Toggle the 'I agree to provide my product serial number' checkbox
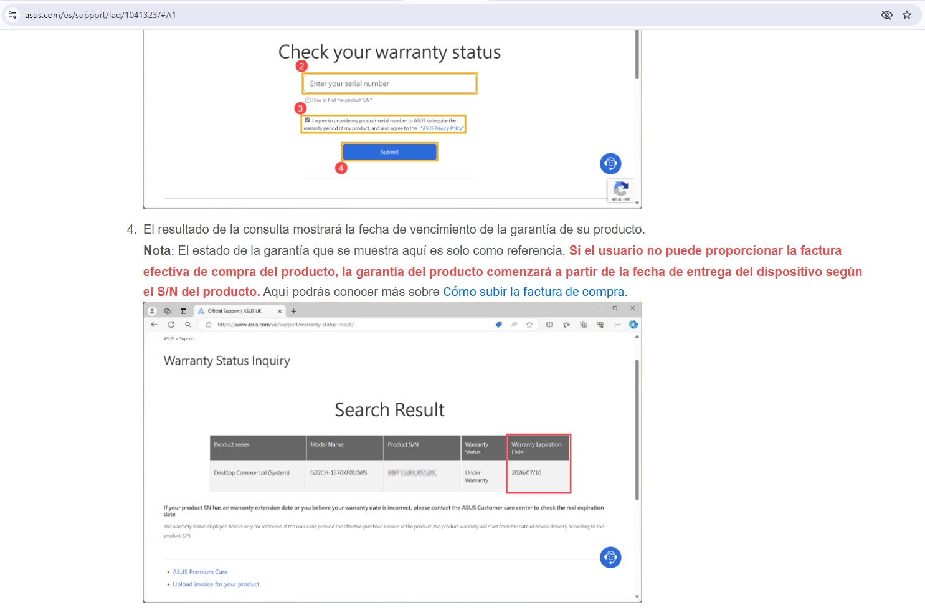The height and width of the screenshot is (610, 925). pos(307,120)
